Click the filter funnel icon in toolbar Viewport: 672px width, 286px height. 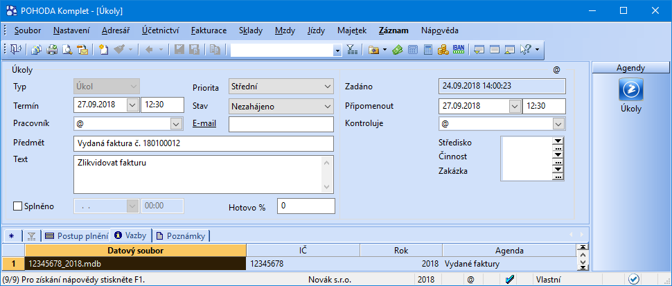[352, 50]
